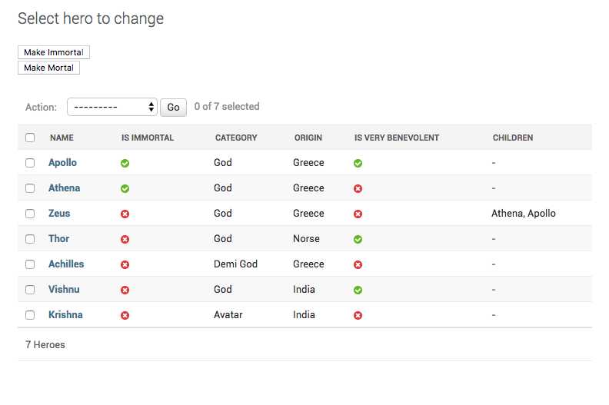Click Vishnu's red Is Immortal cross icon
609x405 pixels.
point(125,290)
